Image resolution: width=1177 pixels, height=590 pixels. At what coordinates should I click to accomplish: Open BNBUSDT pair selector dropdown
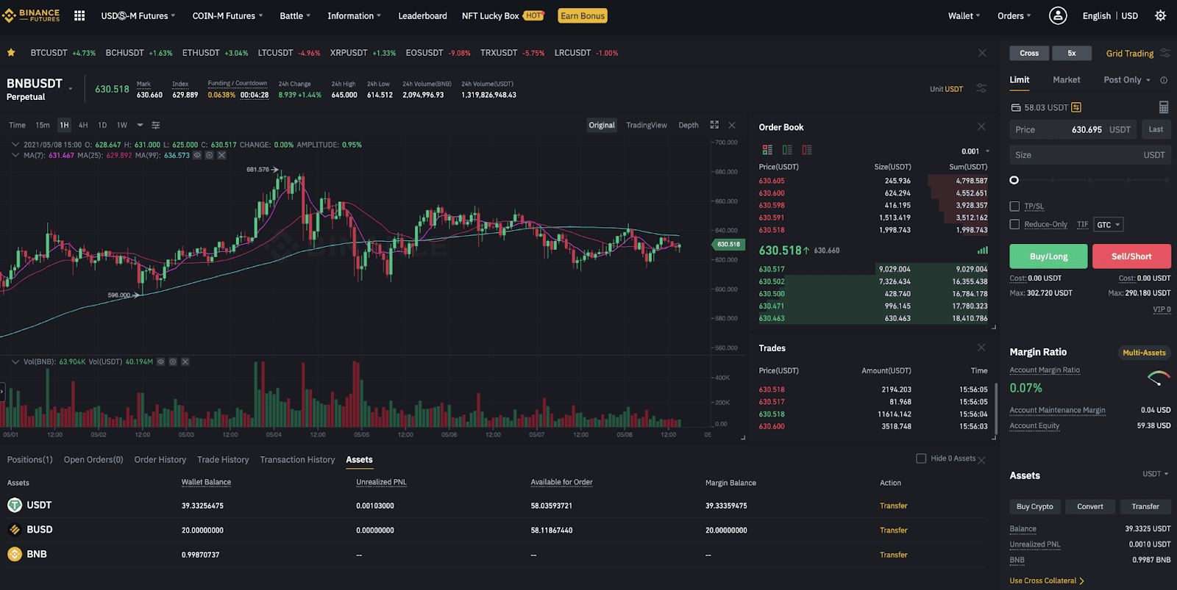(x=71, y=89)
